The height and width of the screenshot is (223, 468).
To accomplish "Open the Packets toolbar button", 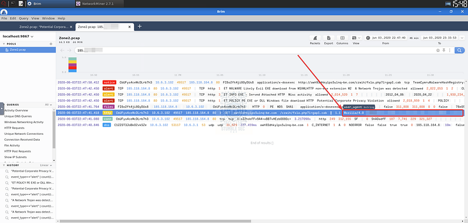I will [x=315, y=38].
